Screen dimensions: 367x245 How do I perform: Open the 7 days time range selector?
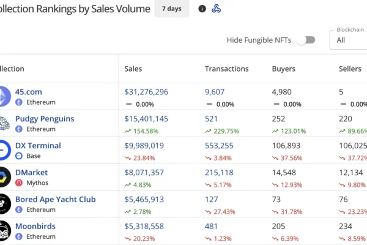172,9
